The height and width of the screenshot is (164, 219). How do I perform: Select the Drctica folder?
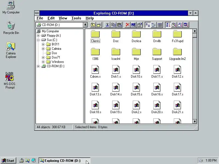136,37
